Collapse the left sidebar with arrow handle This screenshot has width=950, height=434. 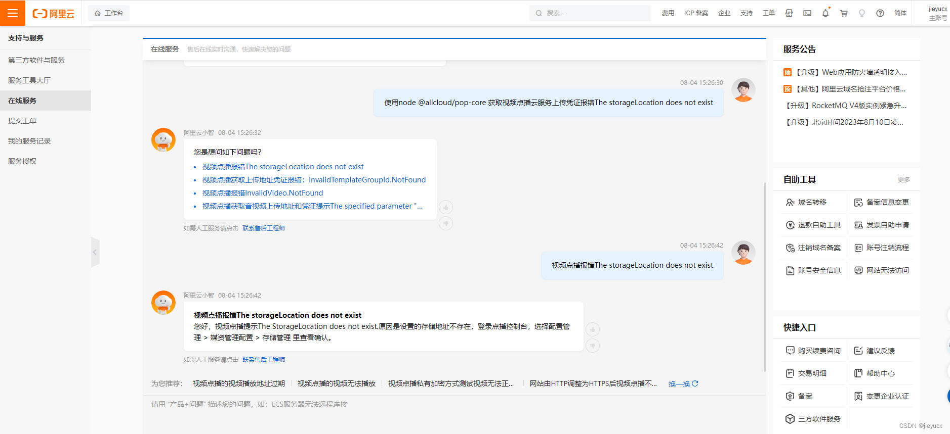tap(95, 252)
